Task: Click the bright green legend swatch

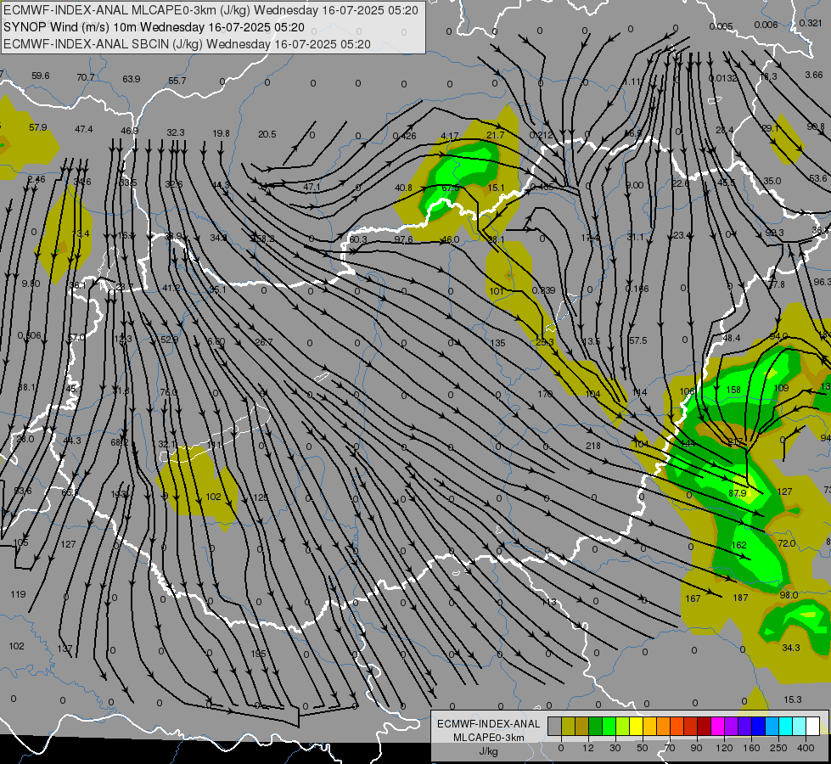Action: [609, 726]
